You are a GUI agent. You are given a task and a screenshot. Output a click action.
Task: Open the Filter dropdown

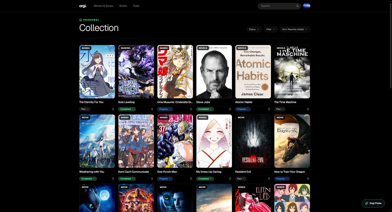coord(270,30)
